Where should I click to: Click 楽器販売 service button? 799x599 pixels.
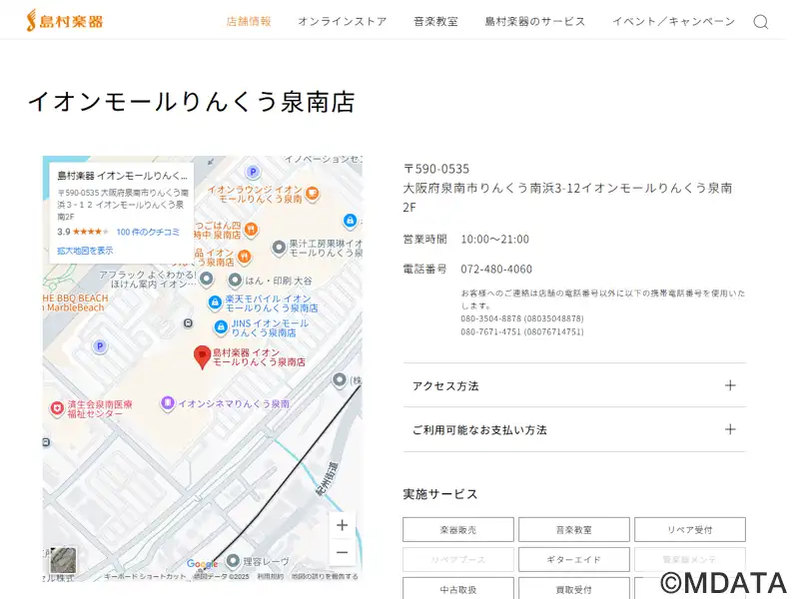[x=458, y=530]
